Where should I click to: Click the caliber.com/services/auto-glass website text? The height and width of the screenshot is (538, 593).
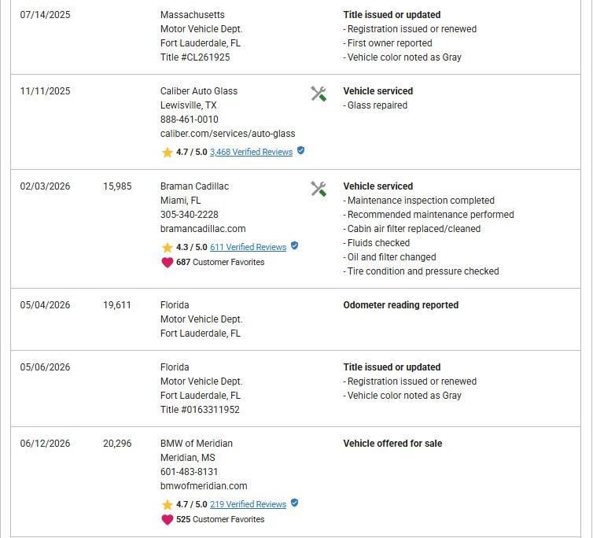227,134
